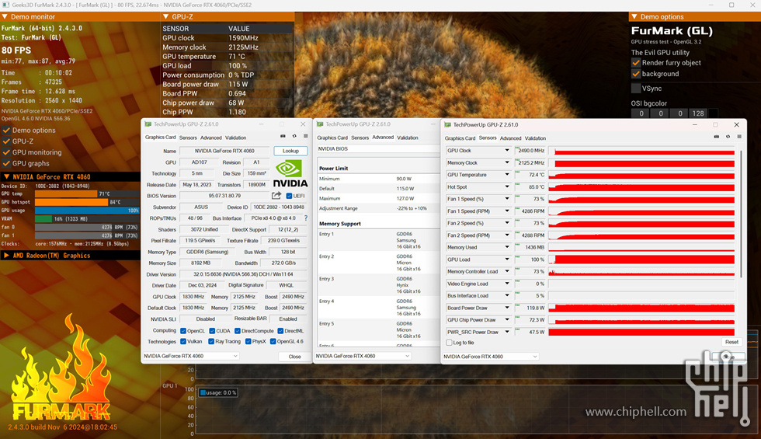Toggle GPU graphs in Demo monitor

[x=6, y=164]
